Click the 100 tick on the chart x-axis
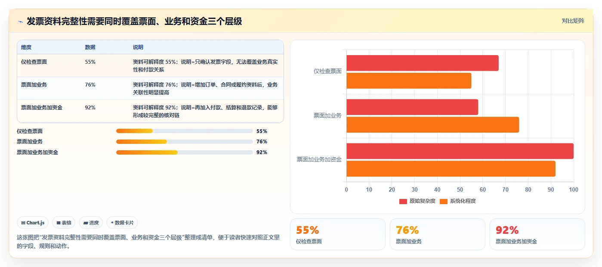 pyautogui.click(x=574, y=189)
